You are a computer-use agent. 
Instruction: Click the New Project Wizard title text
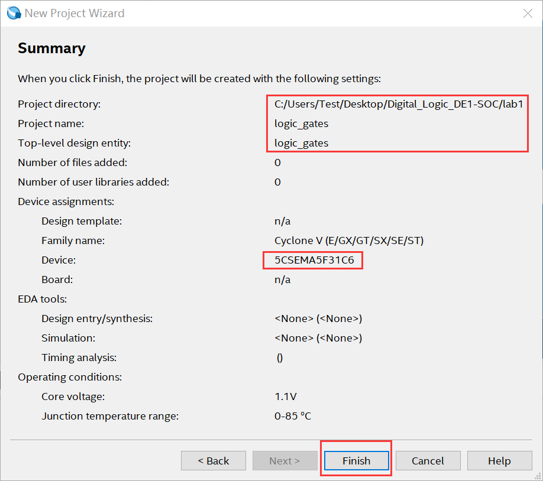coord(75,13)
